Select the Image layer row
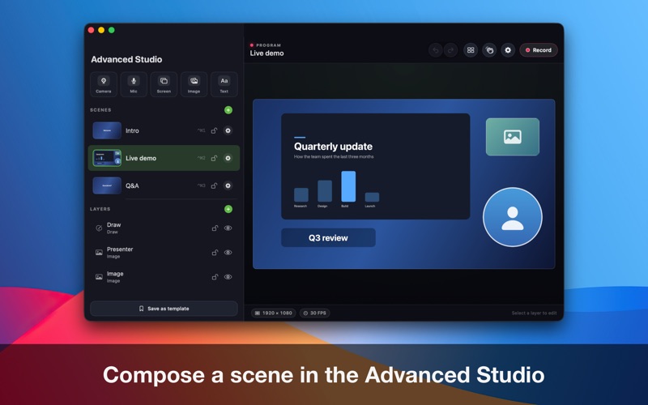Screen dimensions: 648x405 point(164,277)
